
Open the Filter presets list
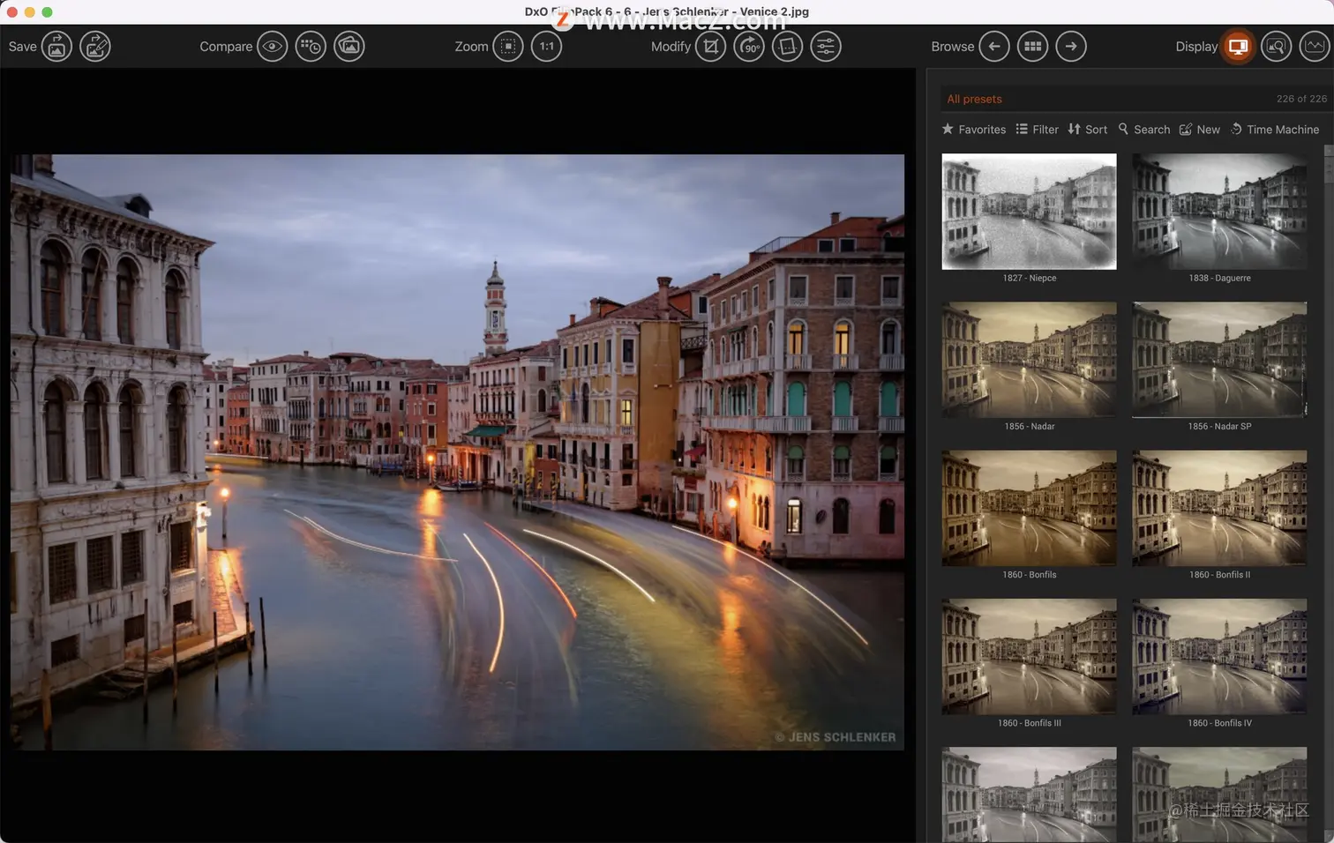pyautogui.click(x=1037, y=130)
